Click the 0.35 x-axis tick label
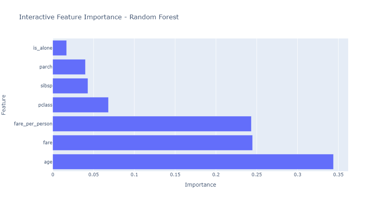The width and height of the screenshot is (379, 202). pos(339,175)
